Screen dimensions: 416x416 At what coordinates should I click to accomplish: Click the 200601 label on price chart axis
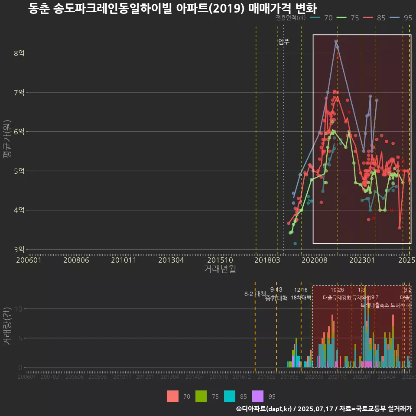(29, 260)
